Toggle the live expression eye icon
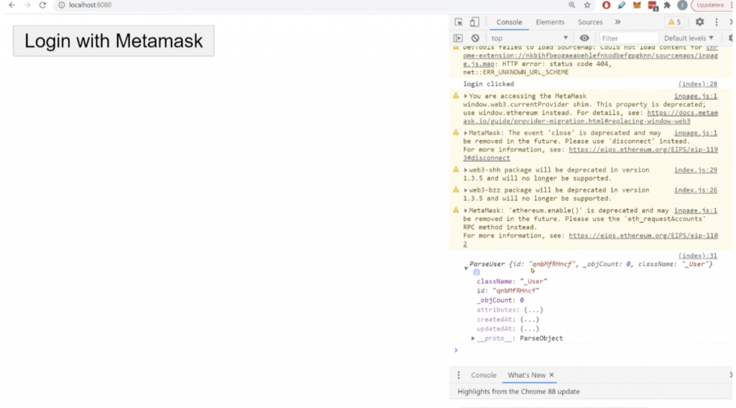The image size is (736, 408). [584, 39]
